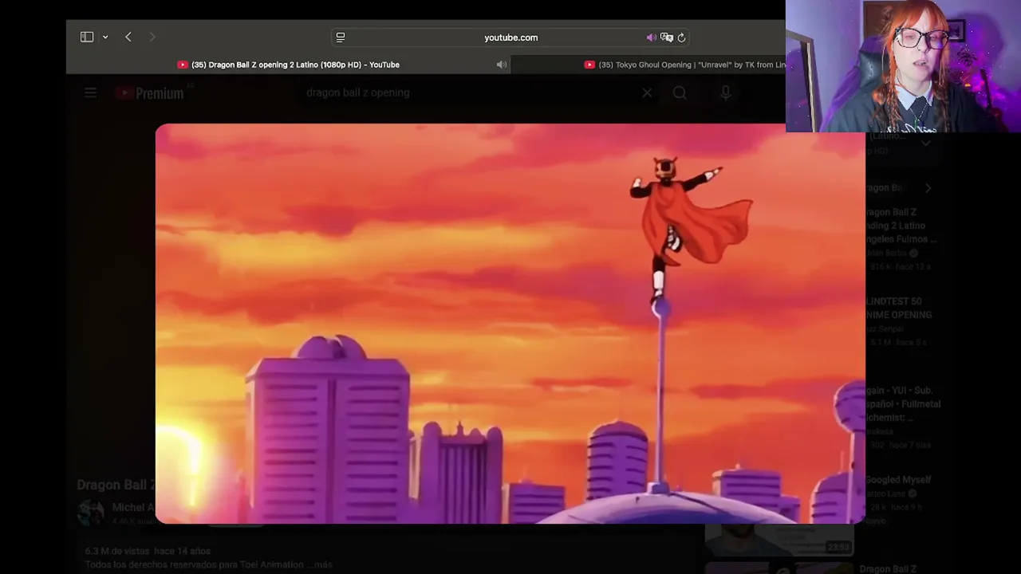Click the translate icon in address bar

[x=667, y=37]
